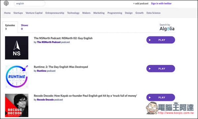Open the Recode Decode show link
The image size is (198, 119).
[x=45, y=100]
